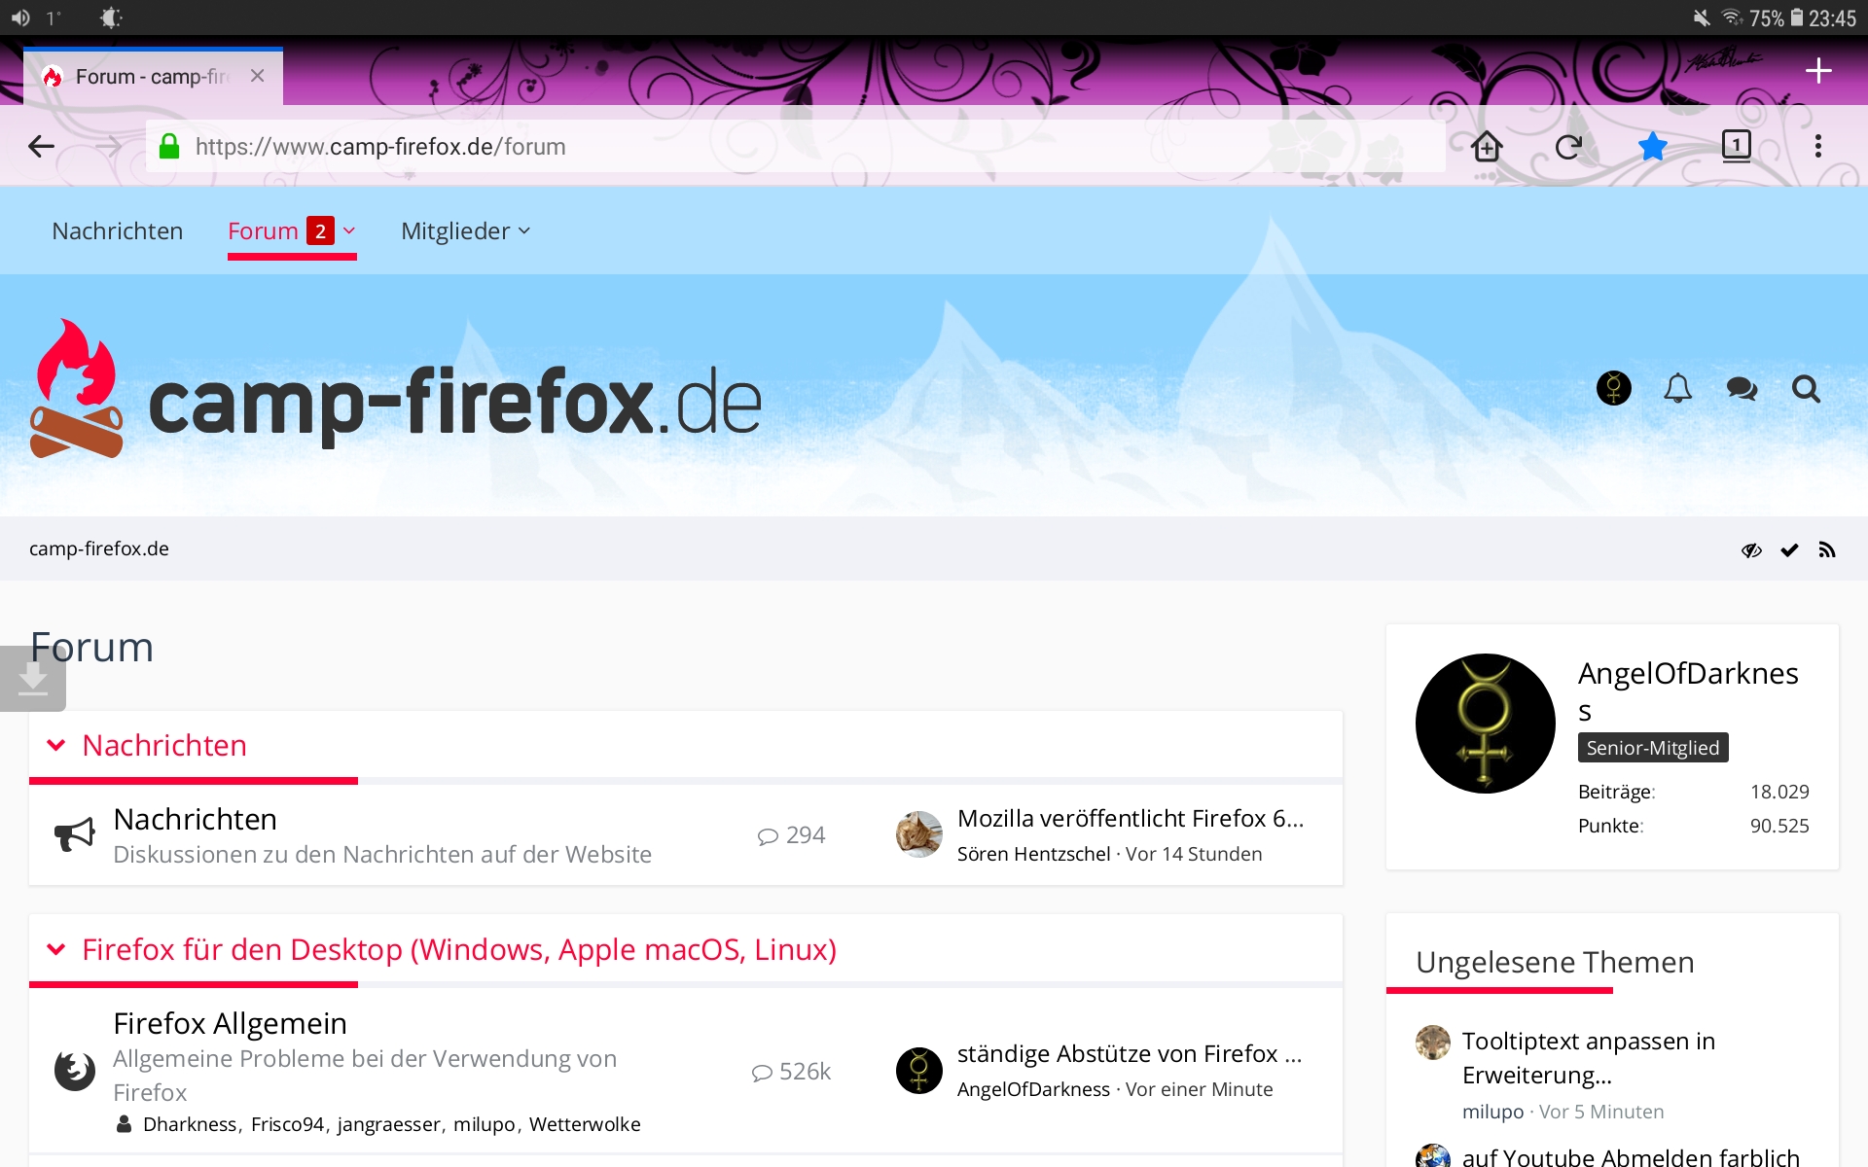
Task: Open the Firefox Allgemein forum link
Action: (x=230, y=1023)
